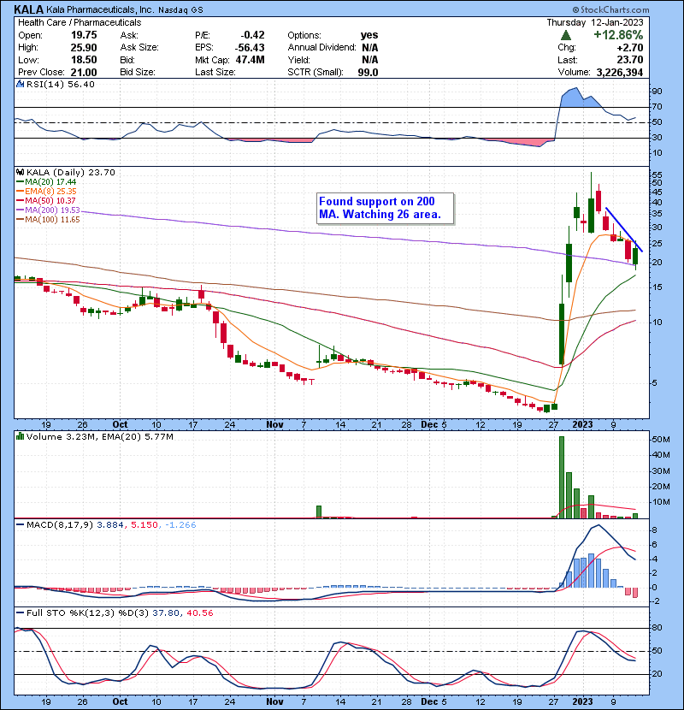Image resolution: width=684 pixels, height=710 pixels.
Task: Click the Open 19.75 value
Action: point(84,35)
